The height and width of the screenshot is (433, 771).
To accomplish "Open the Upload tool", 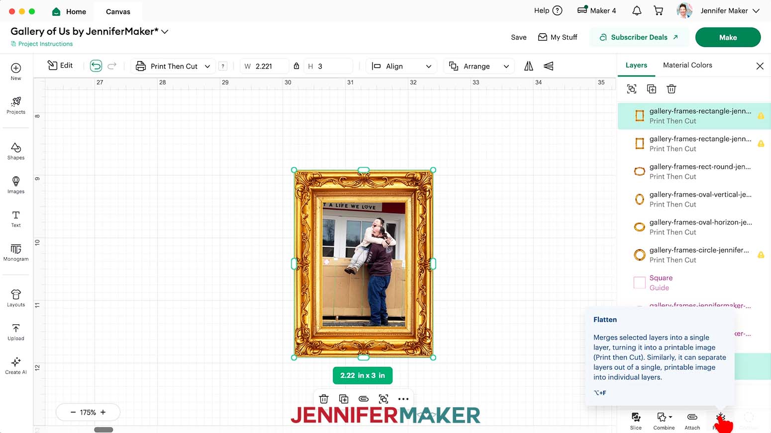I will pos(16,332).
